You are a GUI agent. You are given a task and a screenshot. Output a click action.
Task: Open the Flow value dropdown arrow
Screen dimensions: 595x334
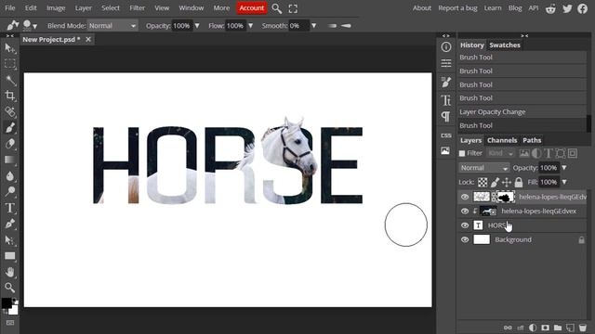coord(250,26)
